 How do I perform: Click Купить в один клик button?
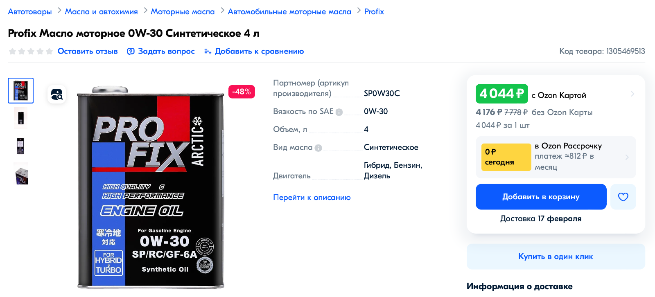(556, 256)
